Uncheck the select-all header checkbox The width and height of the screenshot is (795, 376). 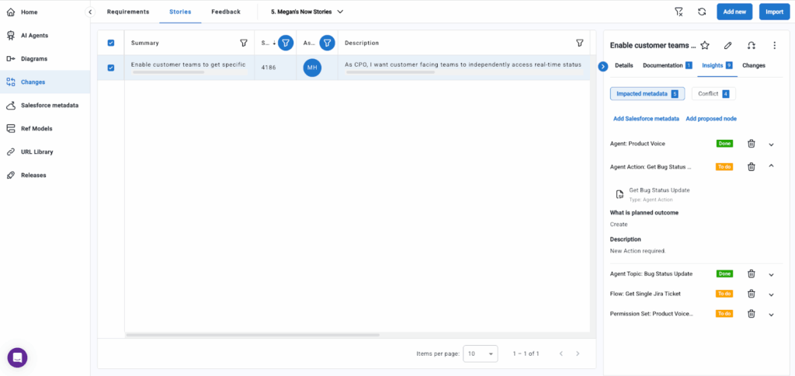[x=111, y=44]
